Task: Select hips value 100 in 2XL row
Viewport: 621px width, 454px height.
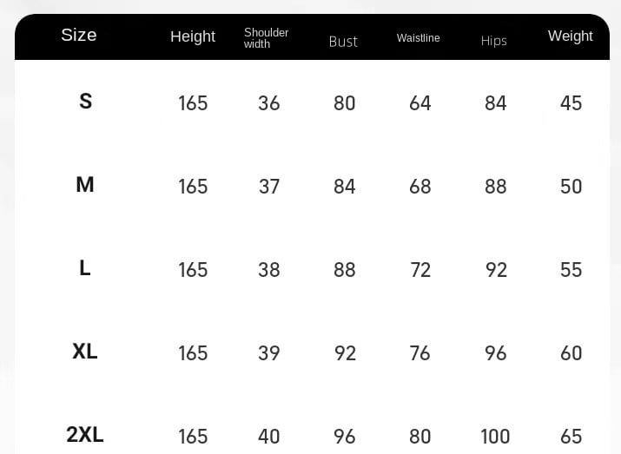Action: [495, 437]
